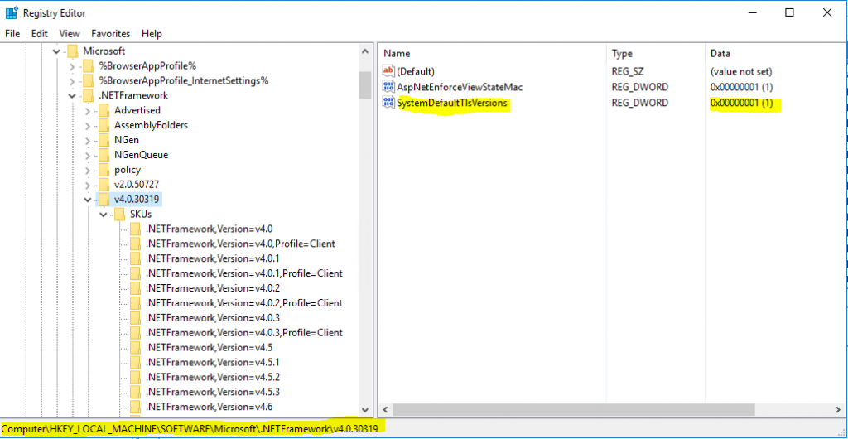Viewport: 848px width, 439px height.
Task: Select the .NETFramework,Version=v4.5.1 key
Action: click(213, 362)
